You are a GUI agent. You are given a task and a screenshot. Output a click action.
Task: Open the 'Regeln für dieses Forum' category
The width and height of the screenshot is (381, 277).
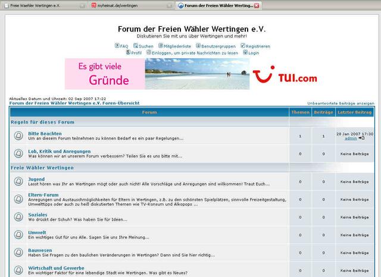click(42, 122)
